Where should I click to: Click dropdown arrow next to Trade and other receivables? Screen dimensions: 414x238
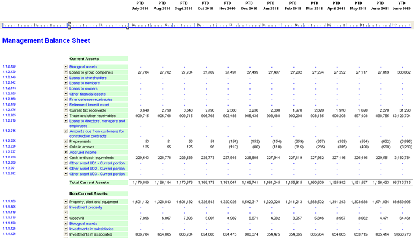(x=65, y=116)
